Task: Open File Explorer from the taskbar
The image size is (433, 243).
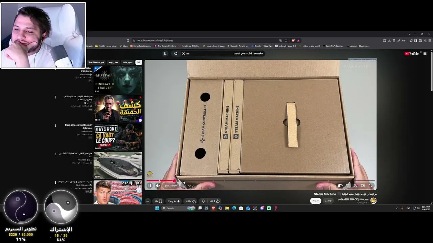Action: click(227, 208)
